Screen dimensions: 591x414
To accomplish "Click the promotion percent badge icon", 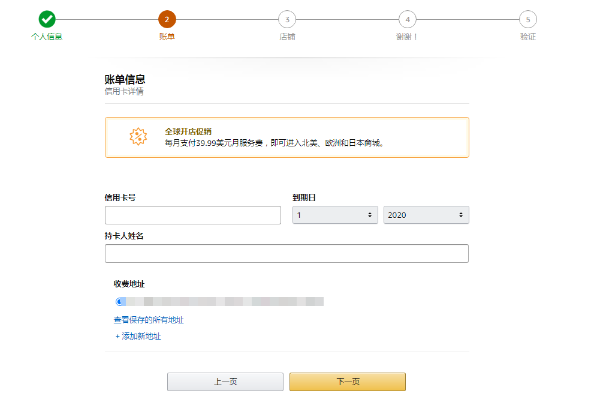I will [x=138, y=137].
